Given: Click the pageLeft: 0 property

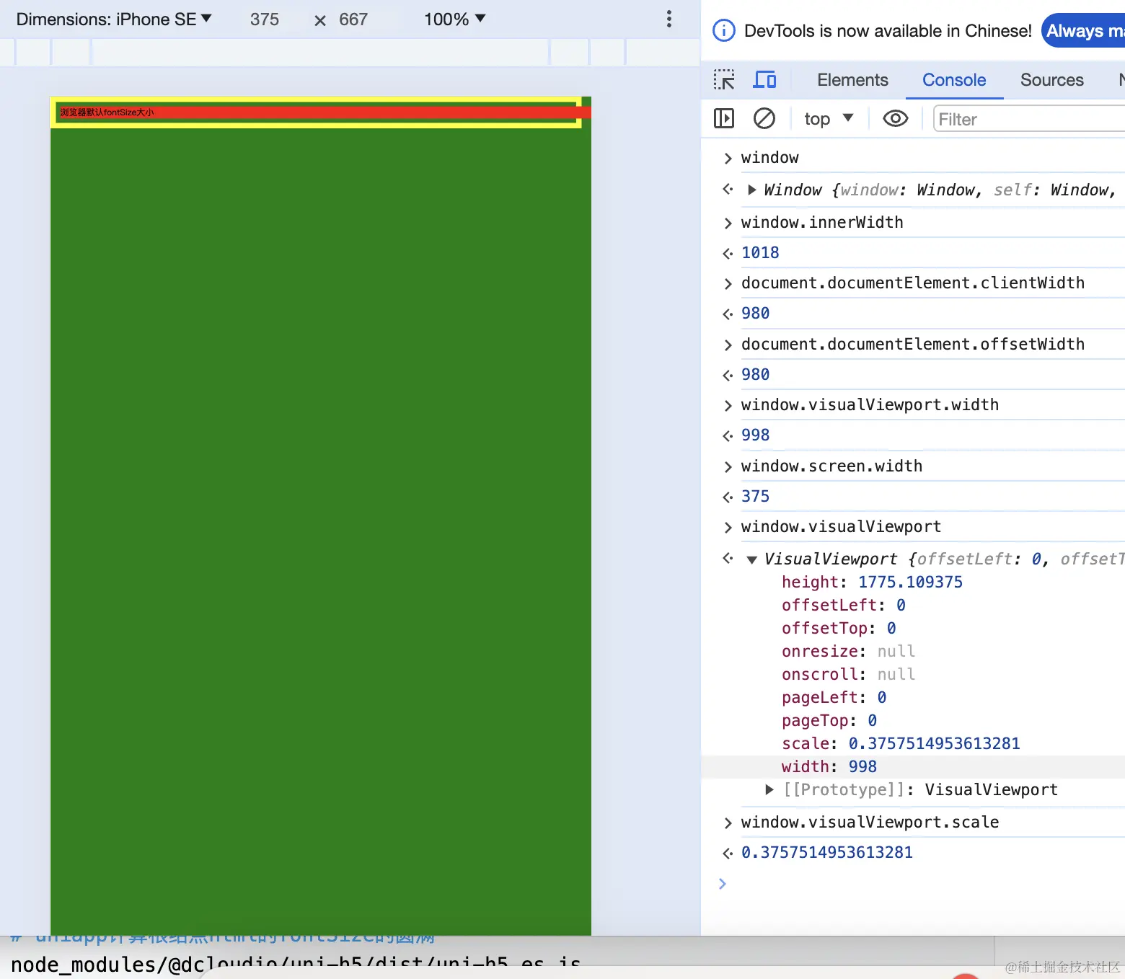Looking at the screenshot, I should point(834,697).
